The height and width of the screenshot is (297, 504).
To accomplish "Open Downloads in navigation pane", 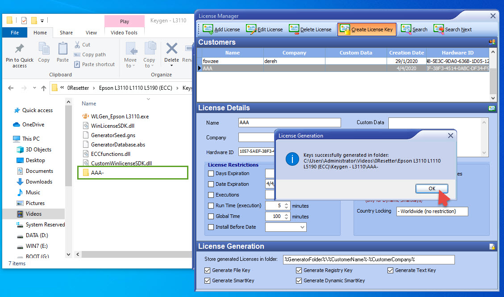I will coord(34,182).
